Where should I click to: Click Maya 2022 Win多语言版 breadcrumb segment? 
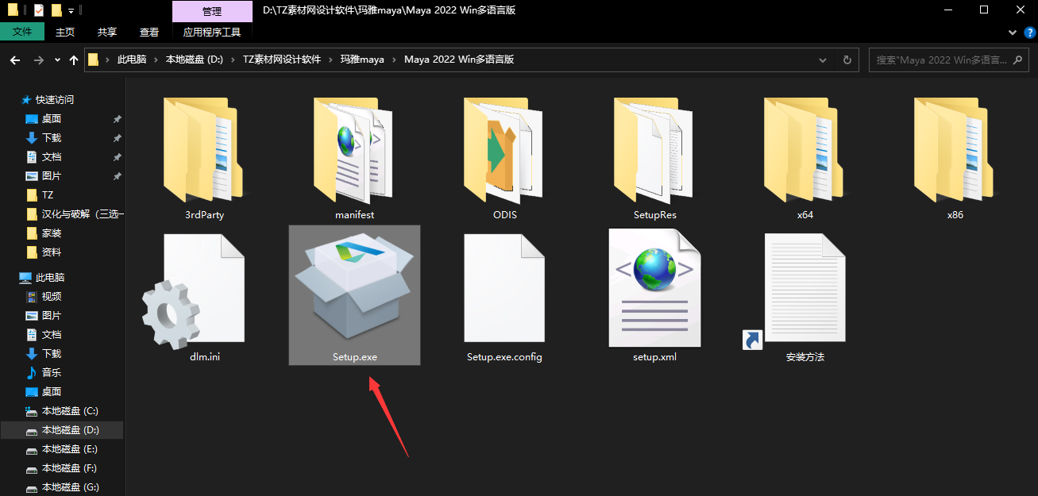tap(459, 60)
